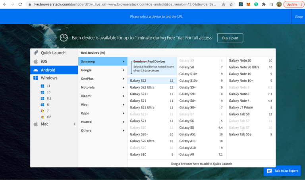Click the Android robot icon
The image size is (305, 180).
click(36, 70)
